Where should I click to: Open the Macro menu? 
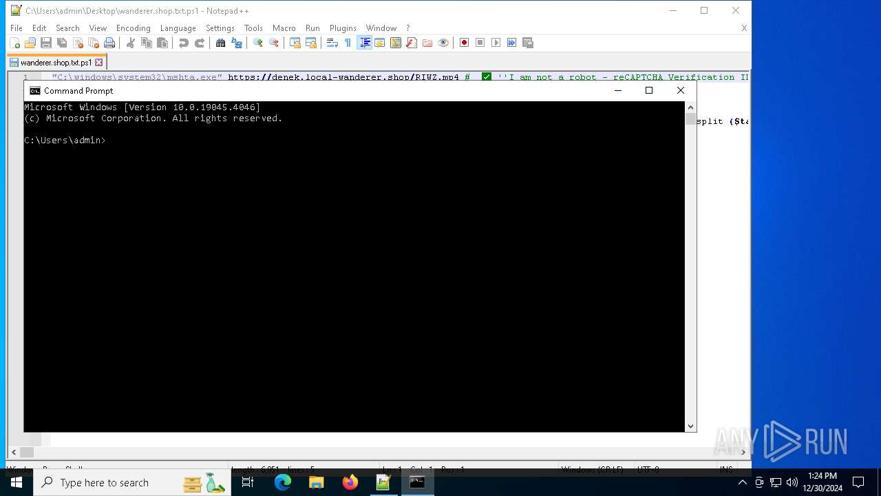click(x=284, y=28)
